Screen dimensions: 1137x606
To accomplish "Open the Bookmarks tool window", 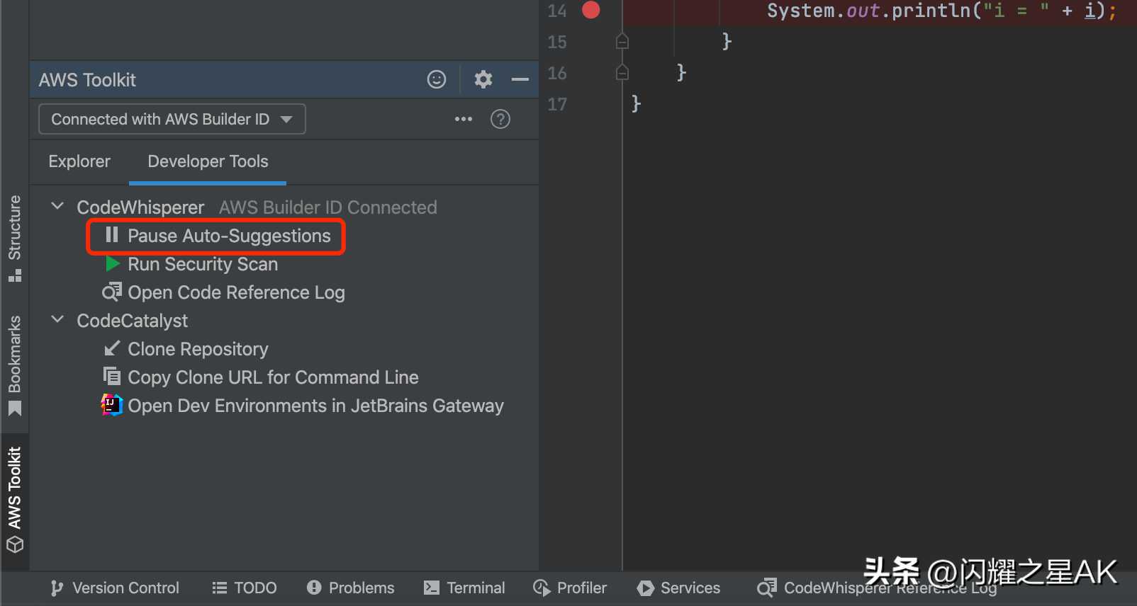I will click(x=15, y=365).
